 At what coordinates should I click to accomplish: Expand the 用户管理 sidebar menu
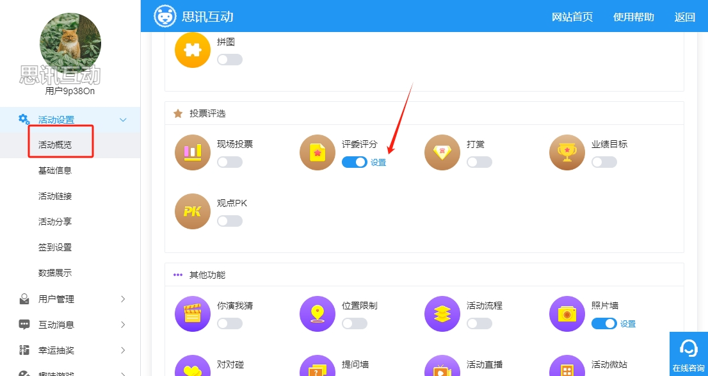point(70,299)
